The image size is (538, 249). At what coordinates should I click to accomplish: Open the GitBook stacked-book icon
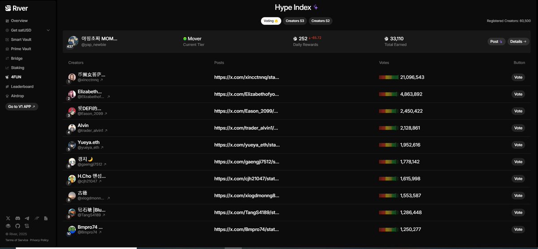8,226
